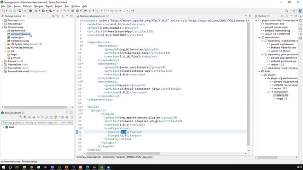Image resolution: width=303 pixels, height=170 pixels.
Task: Click the pencil edit icon in Boot Dashboard
Action: tap(47, 117)
